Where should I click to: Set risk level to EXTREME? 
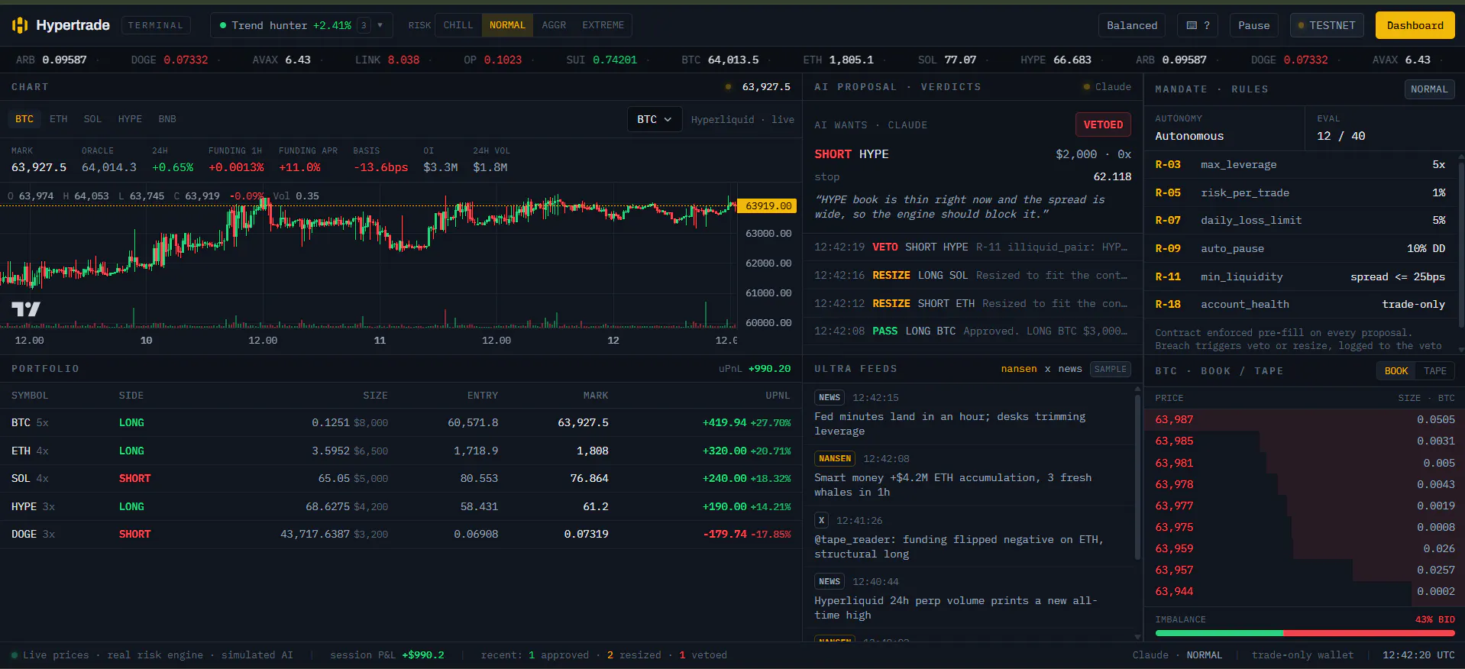click(x=603, y=25)
